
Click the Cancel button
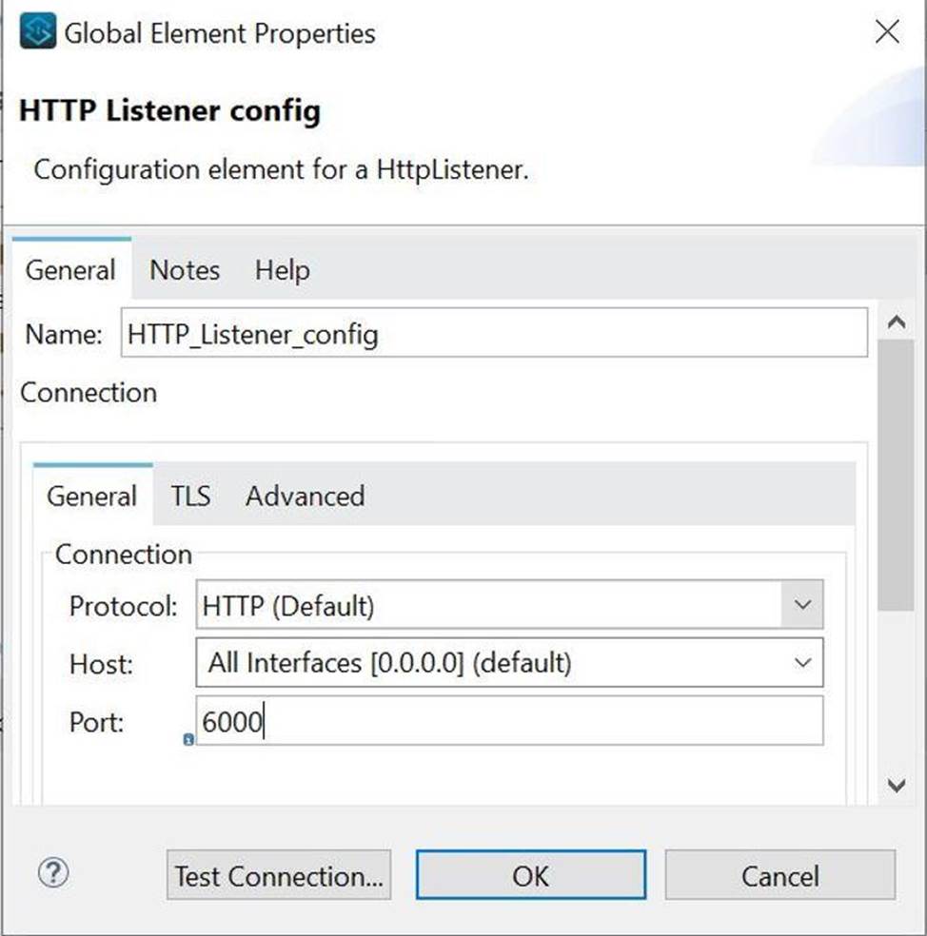click(779, 875)
